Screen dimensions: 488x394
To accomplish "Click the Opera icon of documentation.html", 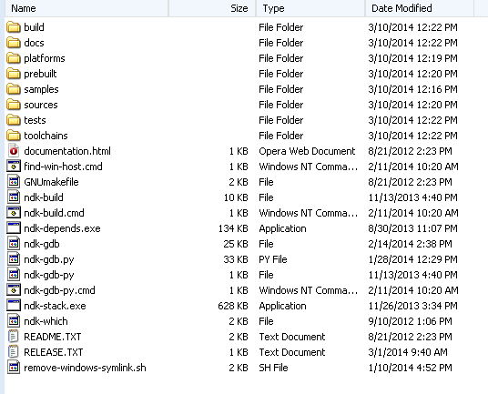I will [14, 151].
